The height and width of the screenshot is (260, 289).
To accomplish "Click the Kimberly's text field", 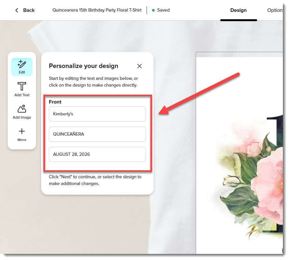I will tap(97, 114).
